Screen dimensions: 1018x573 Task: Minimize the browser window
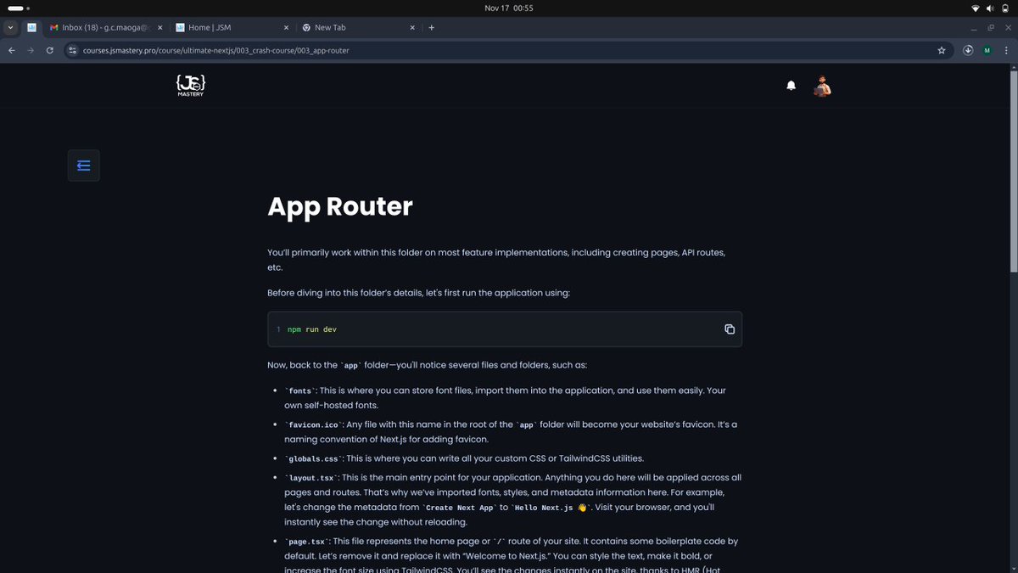(x=975, y=27)
